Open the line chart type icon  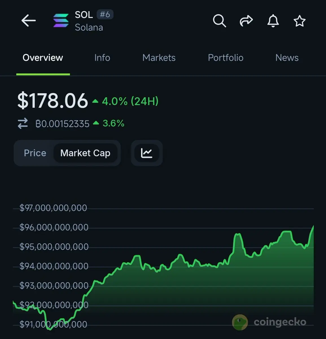click(147, 153)
